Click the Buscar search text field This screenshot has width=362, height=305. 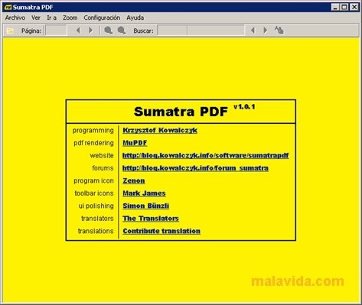[x=201, y=31]
